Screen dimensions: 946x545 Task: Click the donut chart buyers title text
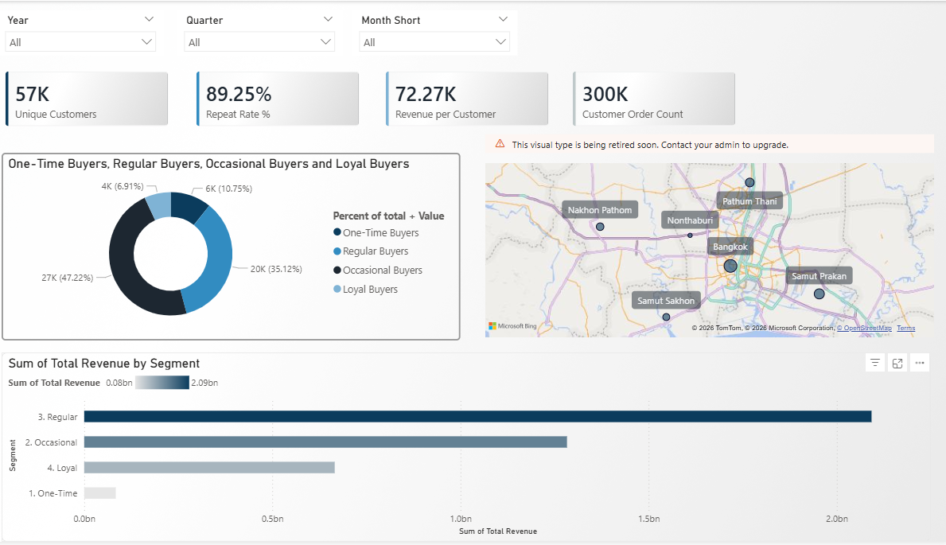(x=208, y=164)
